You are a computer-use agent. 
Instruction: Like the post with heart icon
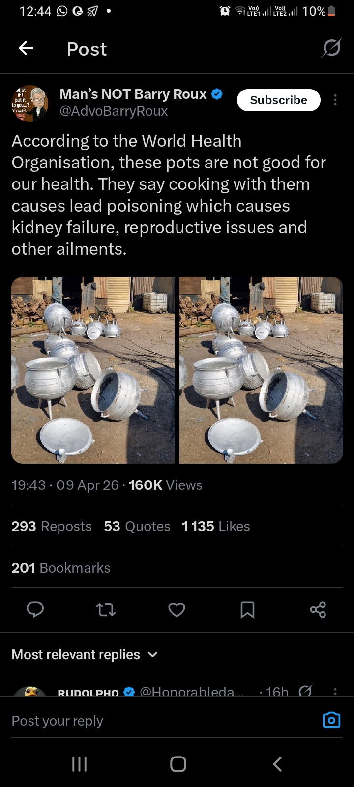[177, 610]
